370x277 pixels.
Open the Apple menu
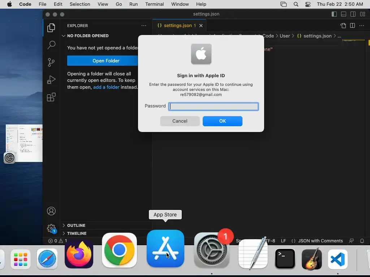point(9,4)
